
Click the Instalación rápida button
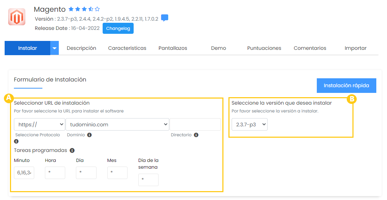point(346,85)
